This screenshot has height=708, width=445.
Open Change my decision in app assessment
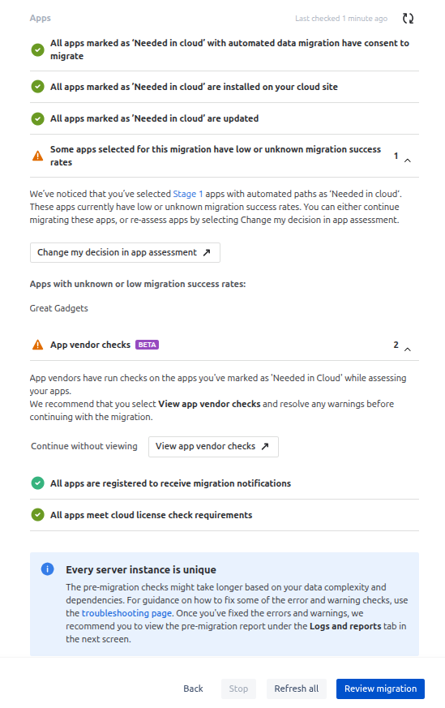(125, 252)
